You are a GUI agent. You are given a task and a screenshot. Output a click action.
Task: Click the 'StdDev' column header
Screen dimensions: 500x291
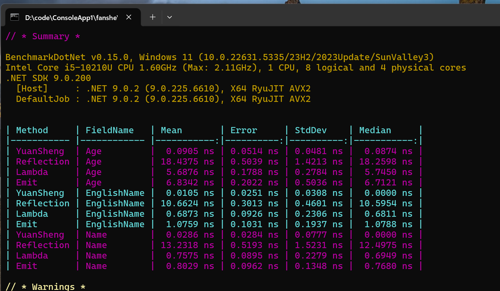pyautogui.click(x=310, y=130)
